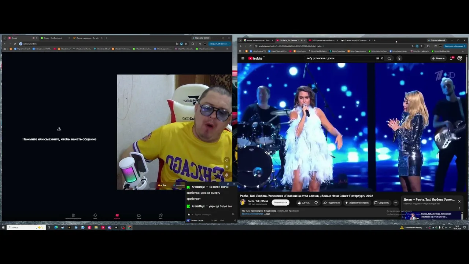Open the apps grid in rulet.tv bookmarks bar

click(4, 49)
